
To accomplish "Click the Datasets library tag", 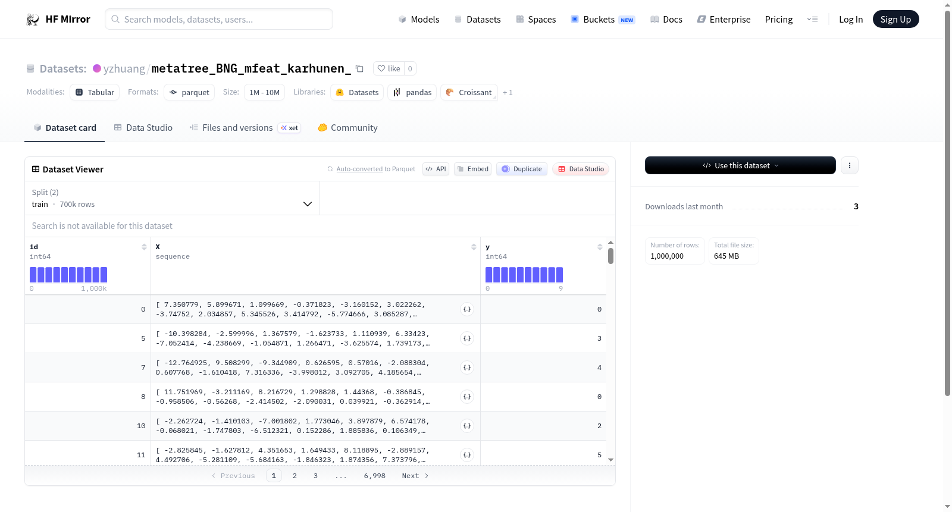I will click(x=357, y=92).
